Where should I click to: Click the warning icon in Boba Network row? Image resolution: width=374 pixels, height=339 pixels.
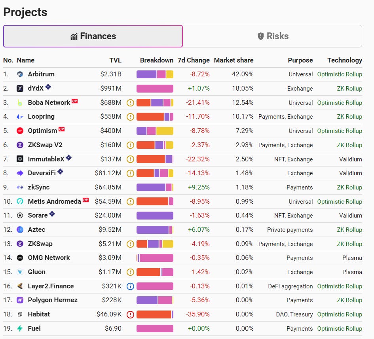[x=130, y=103]
